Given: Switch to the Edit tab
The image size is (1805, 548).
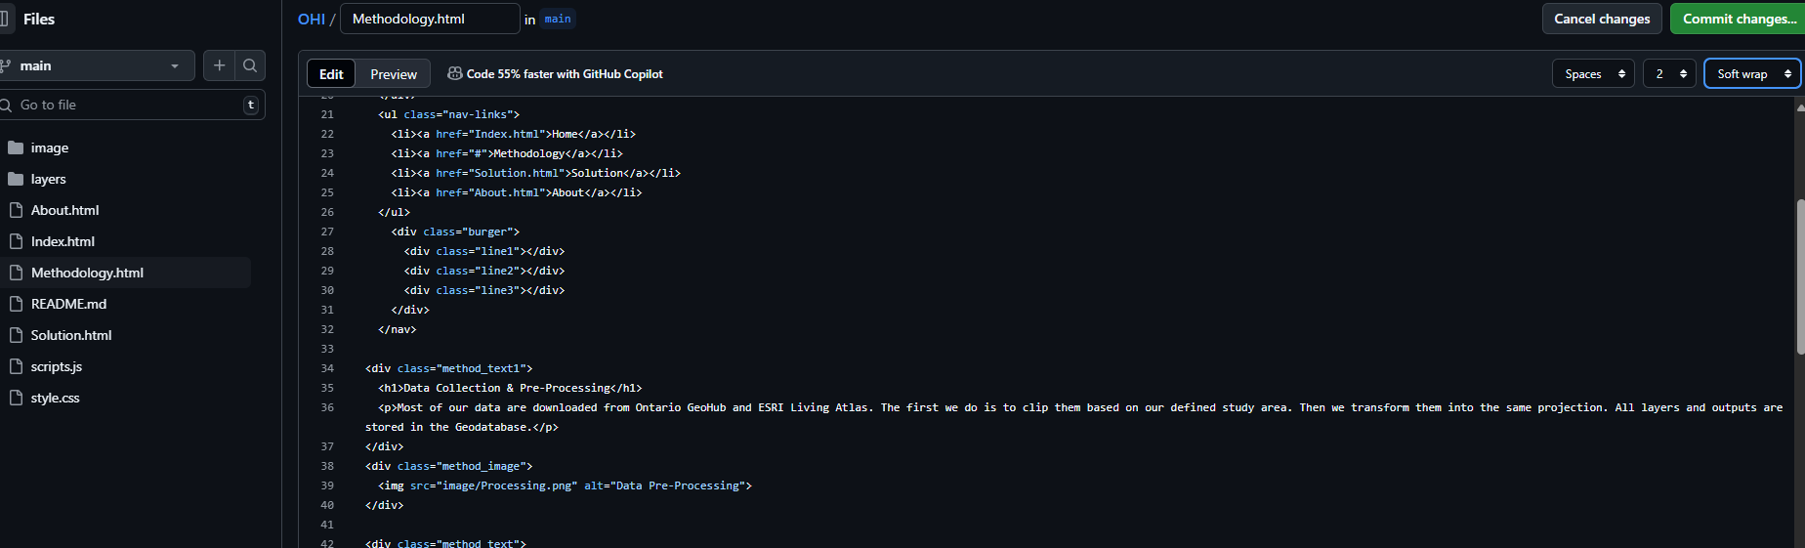Looking at the screenshot, I should (331, 74).
